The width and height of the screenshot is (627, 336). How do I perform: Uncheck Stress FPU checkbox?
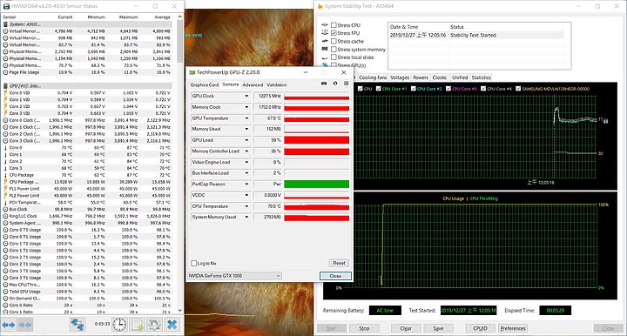(x=334, y=33)
